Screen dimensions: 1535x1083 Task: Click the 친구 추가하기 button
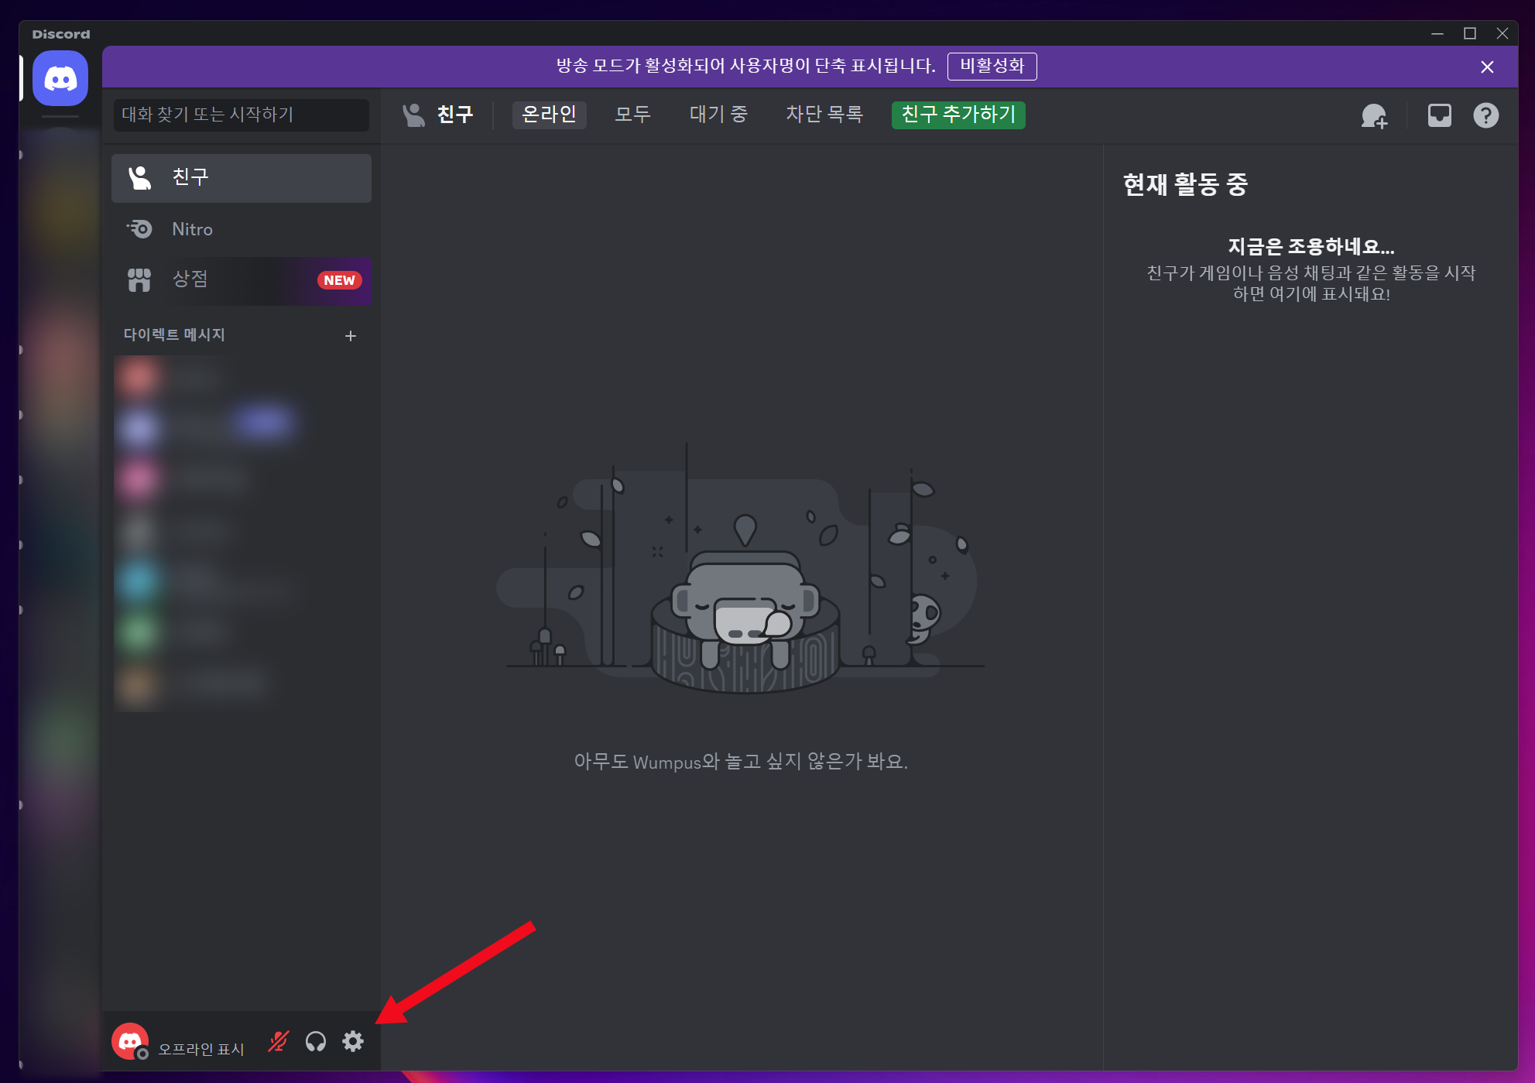(x=958, y=115)
